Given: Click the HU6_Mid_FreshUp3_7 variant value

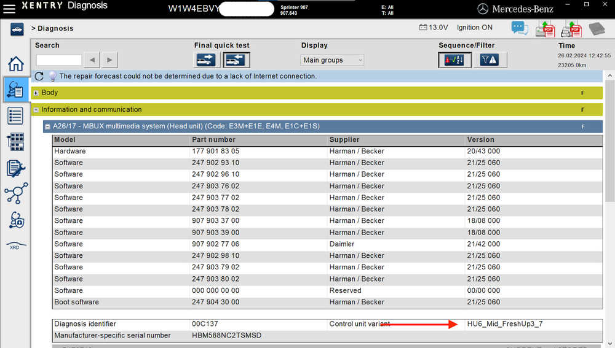Looking at the screenshot, I should pyautogui.click(x=505, y=323).
